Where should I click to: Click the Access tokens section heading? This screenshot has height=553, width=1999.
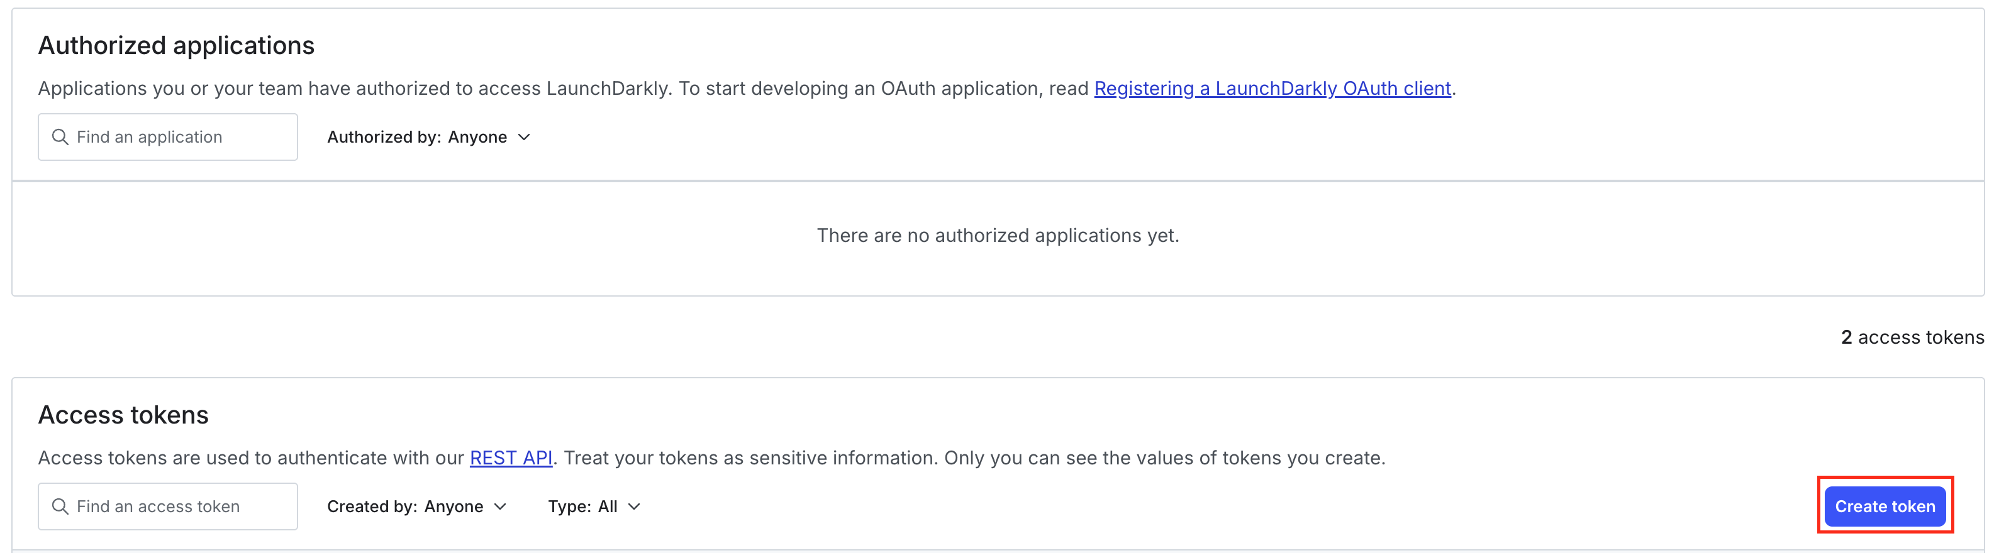(x=123, y=415)
